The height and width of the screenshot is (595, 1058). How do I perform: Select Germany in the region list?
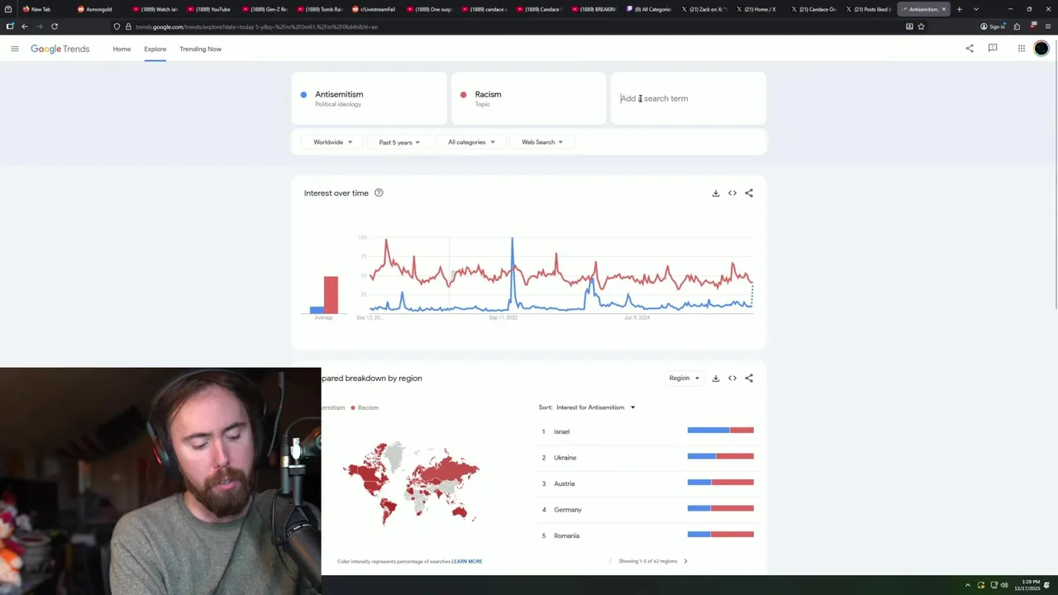pyautogui.click(x=568, y=510)
